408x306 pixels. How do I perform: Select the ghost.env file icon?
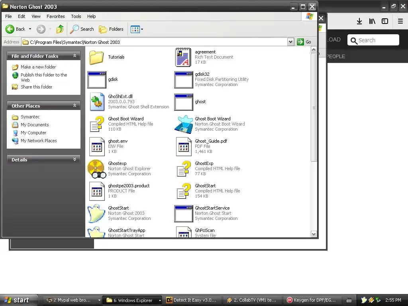[96, 147]
